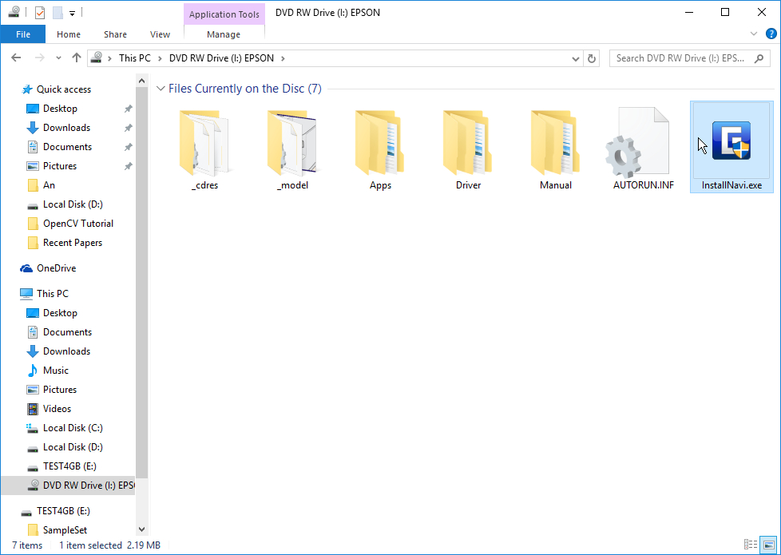The image size is (781, 555).
Task: Open the Manage ribbon tab
Action: click(224, 34)
